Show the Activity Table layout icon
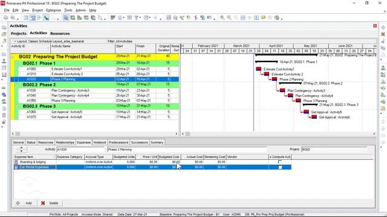The image size is (387, 217). (x=25, y=17)
